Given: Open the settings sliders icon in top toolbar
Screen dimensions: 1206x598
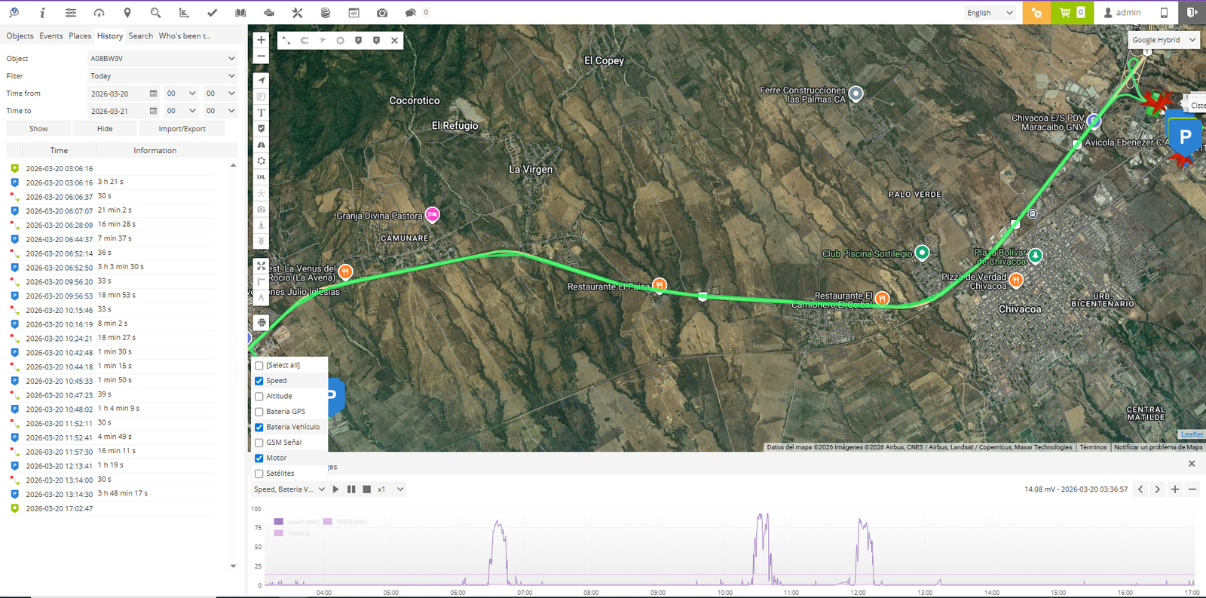Looking at the screenshot, I should click(x=70, y=13).
